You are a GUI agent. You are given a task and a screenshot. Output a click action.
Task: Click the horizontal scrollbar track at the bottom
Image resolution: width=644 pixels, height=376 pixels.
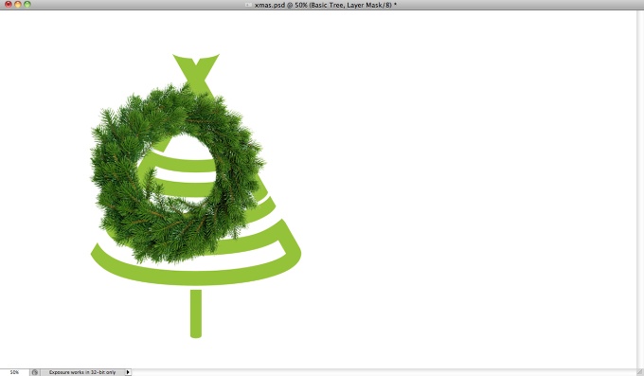pyautogui.click(x=384, y=372)
